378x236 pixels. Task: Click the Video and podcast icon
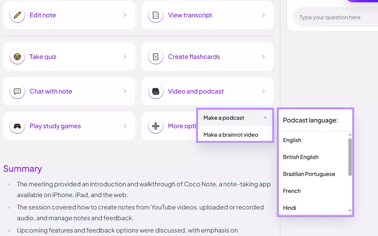[x=155, y=91]
